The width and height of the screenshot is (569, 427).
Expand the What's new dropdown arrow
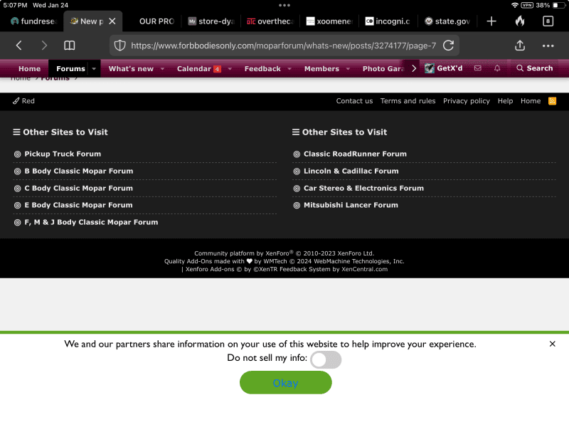(x=162, y=68)
